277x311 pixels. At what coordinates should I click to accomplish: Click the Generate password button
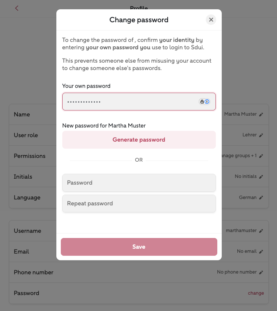point(139,140)
